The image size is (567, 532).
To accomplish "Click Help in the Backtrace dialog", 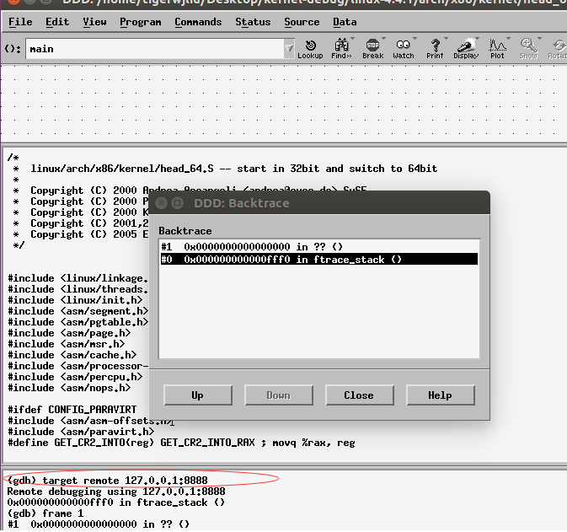I will click(x=441, y=395).
